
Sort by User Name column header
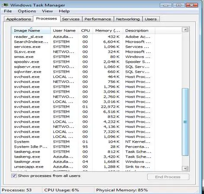64,31
